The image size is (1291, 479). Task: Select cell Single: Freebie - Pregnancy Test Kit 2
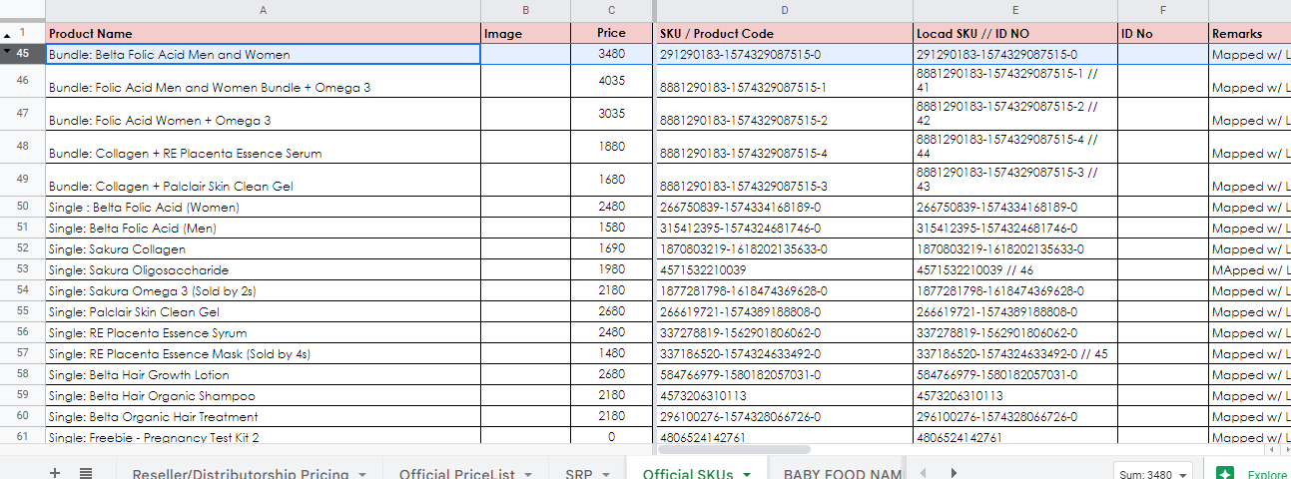click(263, 436)
